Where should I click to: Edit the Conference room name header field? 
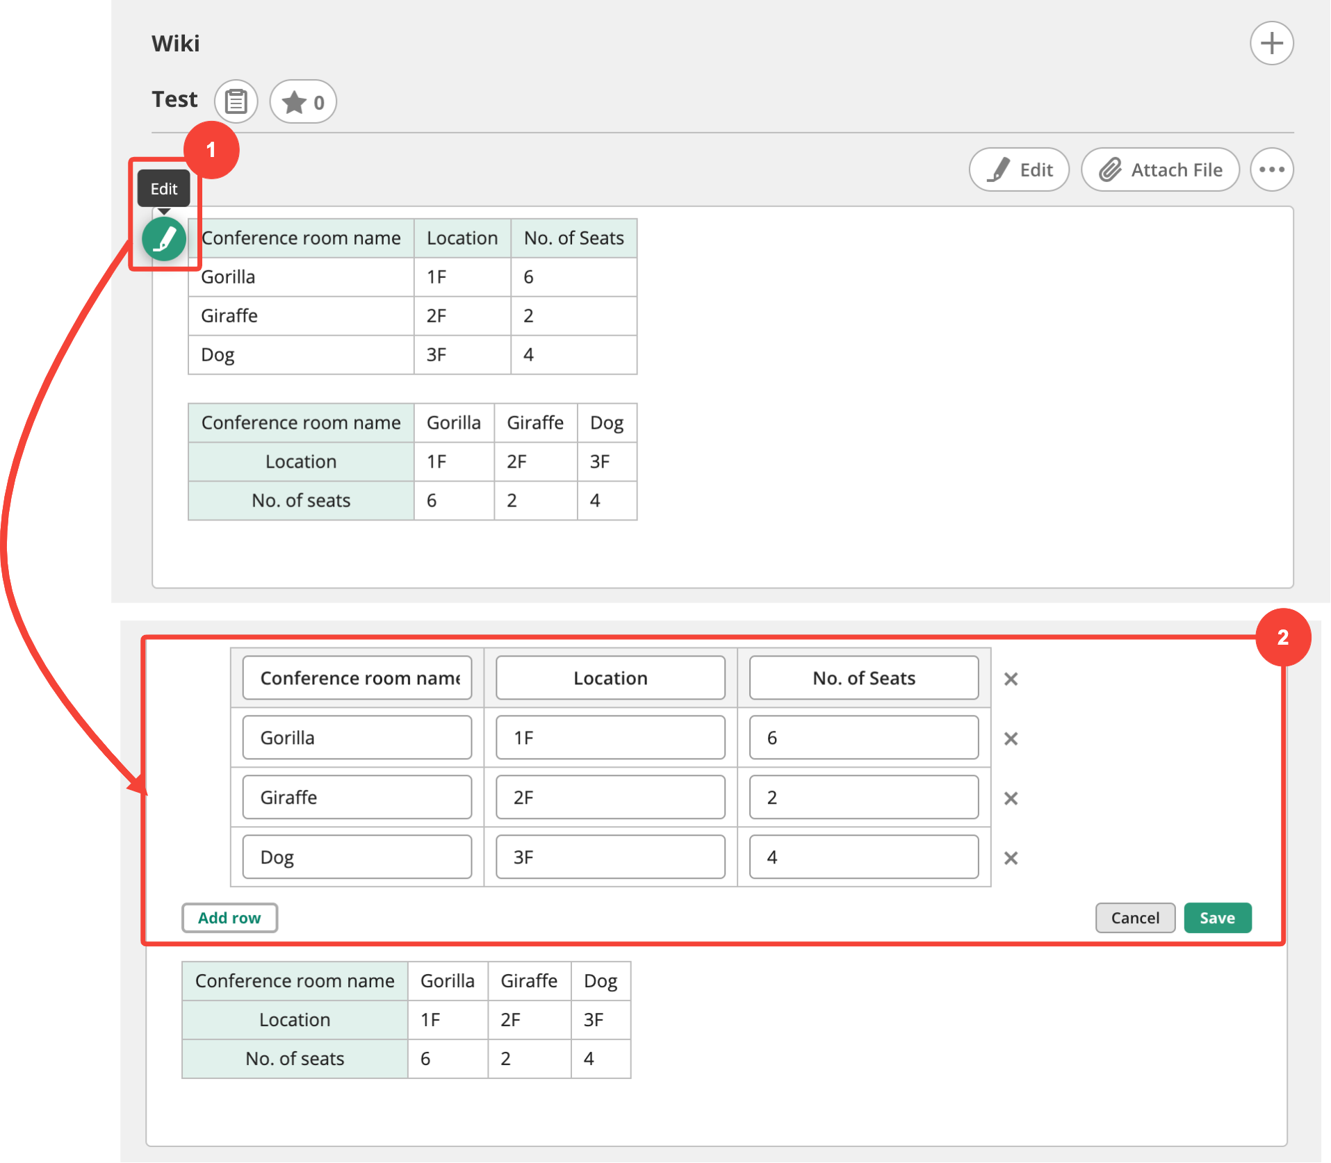point(357,678)
